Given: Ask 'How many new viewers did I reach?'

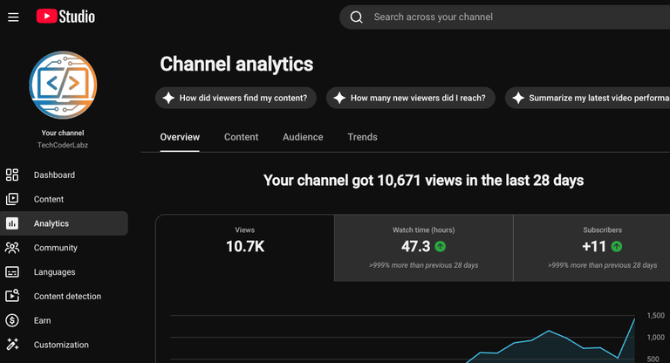Looking at the screenshot, I should coord(411,98).
